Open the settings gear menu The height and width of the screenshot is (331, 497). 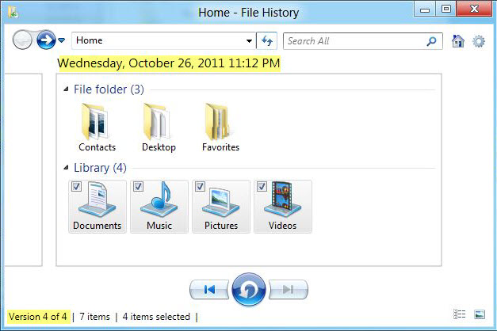[x=479, y=41]
